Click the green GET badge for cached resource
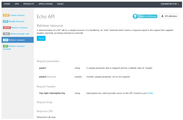183x120 pixels. [5, 46]
